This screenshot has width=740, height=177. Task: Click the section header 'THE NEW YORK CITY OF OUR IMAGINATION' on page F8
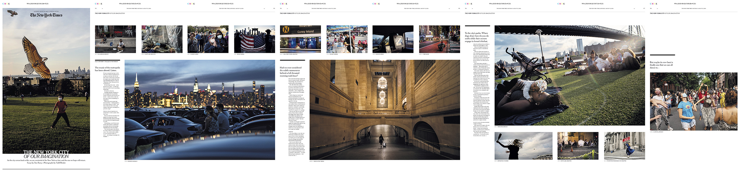tap(665, 13)
